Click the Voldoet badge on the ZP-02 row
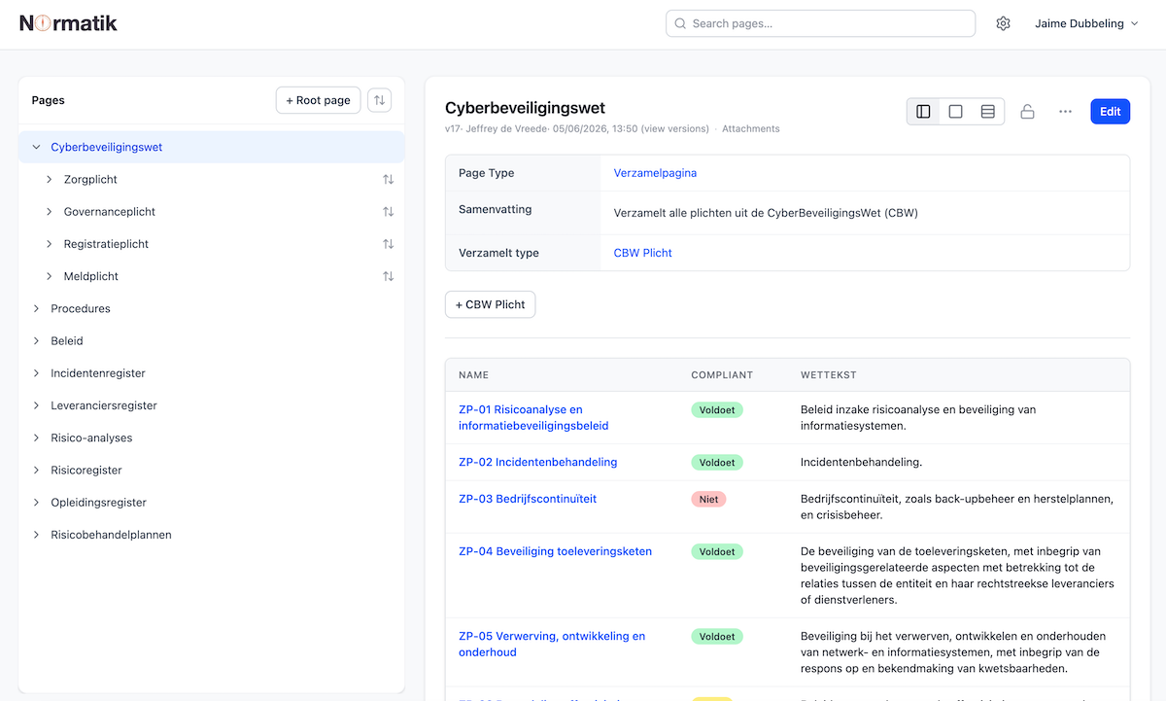This screenshot has width=1166, height=701. pyautogui.click(x=717, y=462)
